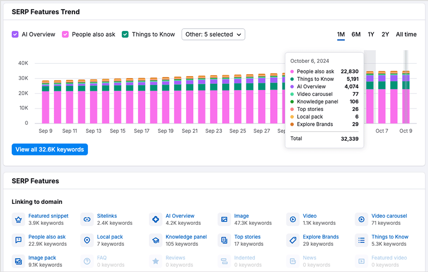Viewport: 428px width, 272px height.
Task: Uncheck the AI Overview checkbox
Action: tap(15, 34)
